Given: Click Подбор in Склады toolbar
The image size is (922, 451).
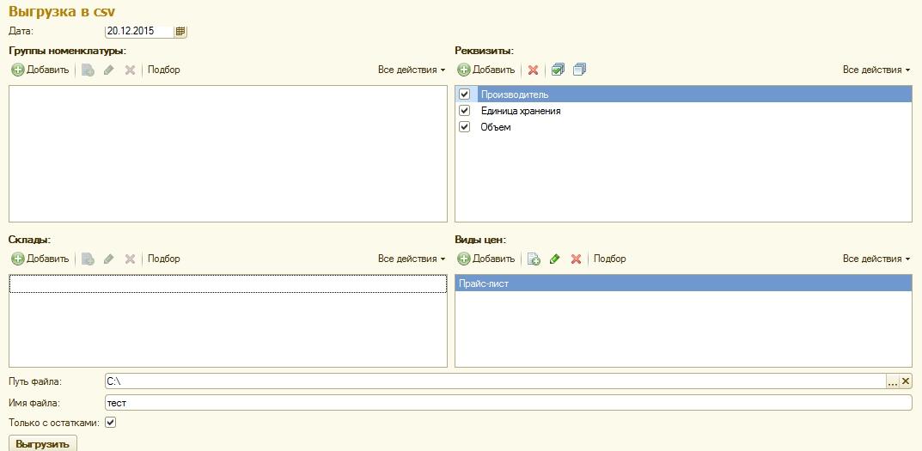Looking at the screenshot, I should [164, 259].
